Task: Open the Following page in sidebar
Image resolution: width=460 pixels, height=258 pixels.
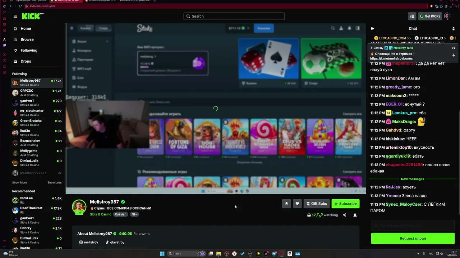Action: [x=29, y=51]
